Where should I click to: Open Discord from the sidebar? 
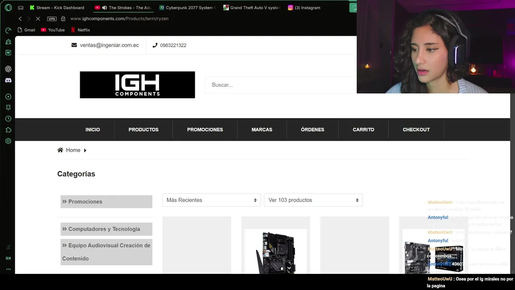pyautogui.click(x=8, y=81)
